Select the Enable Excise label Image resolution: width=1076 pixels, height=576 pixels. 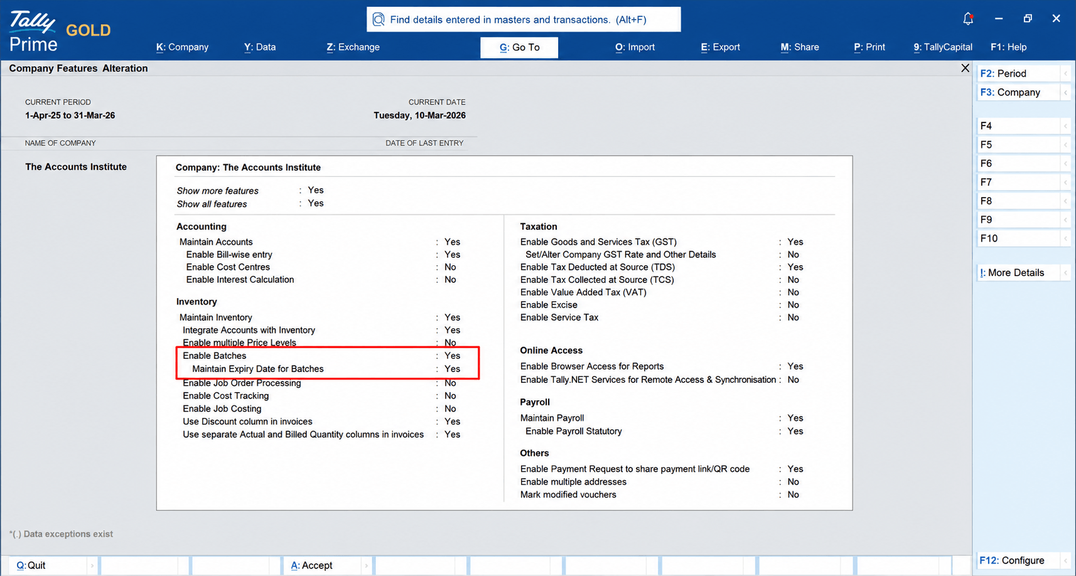[549, 304]
